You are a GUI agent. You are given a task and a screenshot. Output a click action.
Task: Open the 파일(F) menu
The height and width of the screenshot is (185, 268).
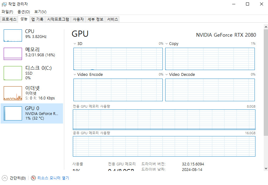[7, 12]
